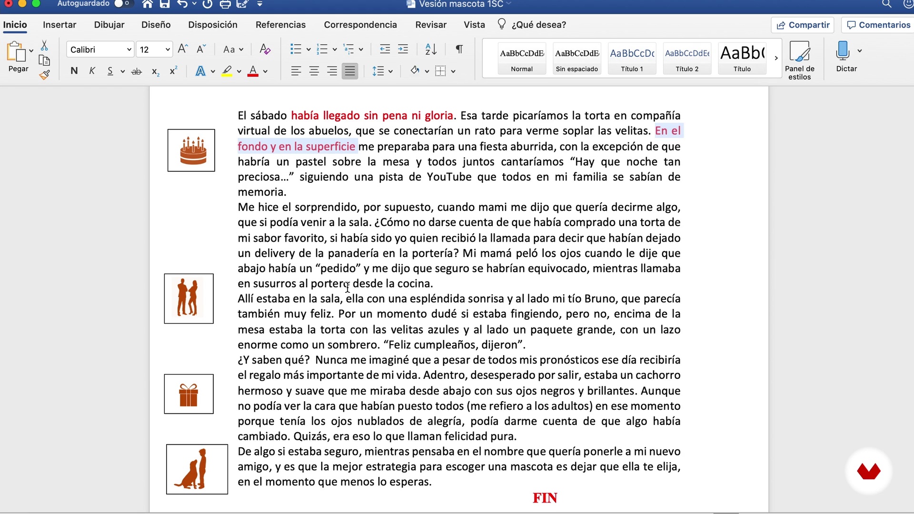Click the Decrease font size icon
The height and width of the screenshot is (514, 914).
pos(201,49)
